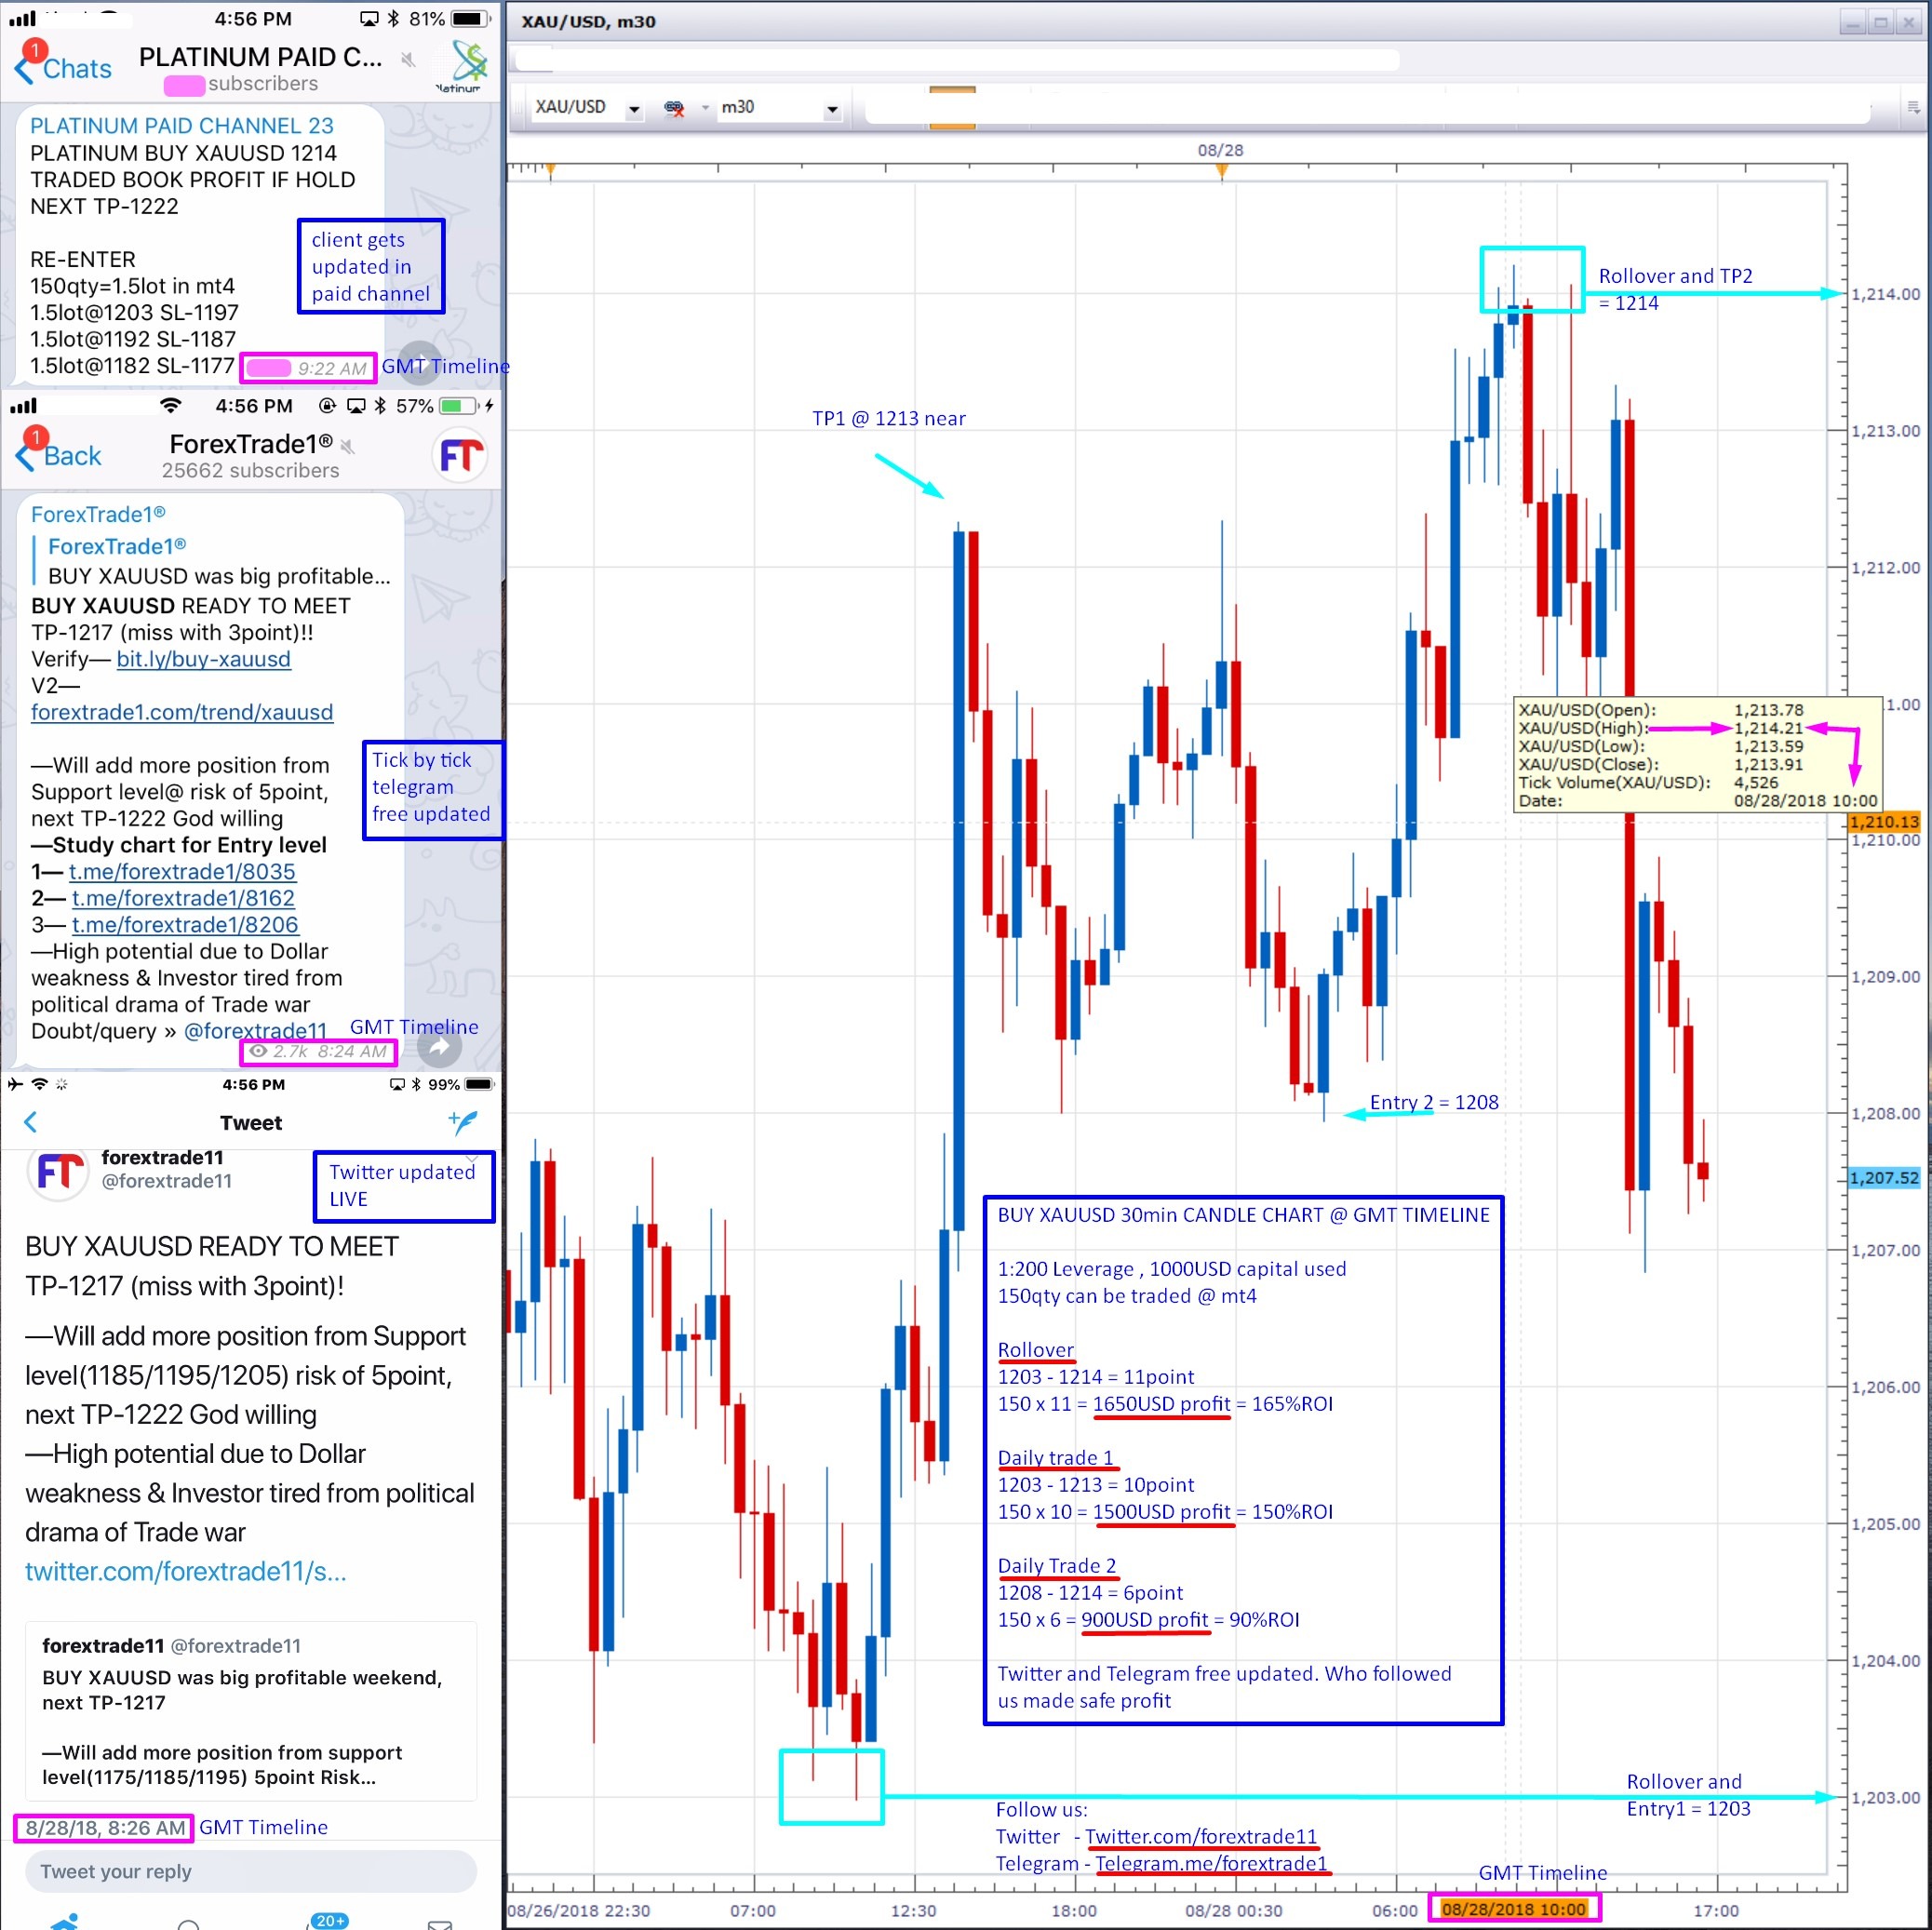This screenshot has width=1932, height=1930.
Task: Open ForexTrade1® channel title header
Action: [250, 444]
